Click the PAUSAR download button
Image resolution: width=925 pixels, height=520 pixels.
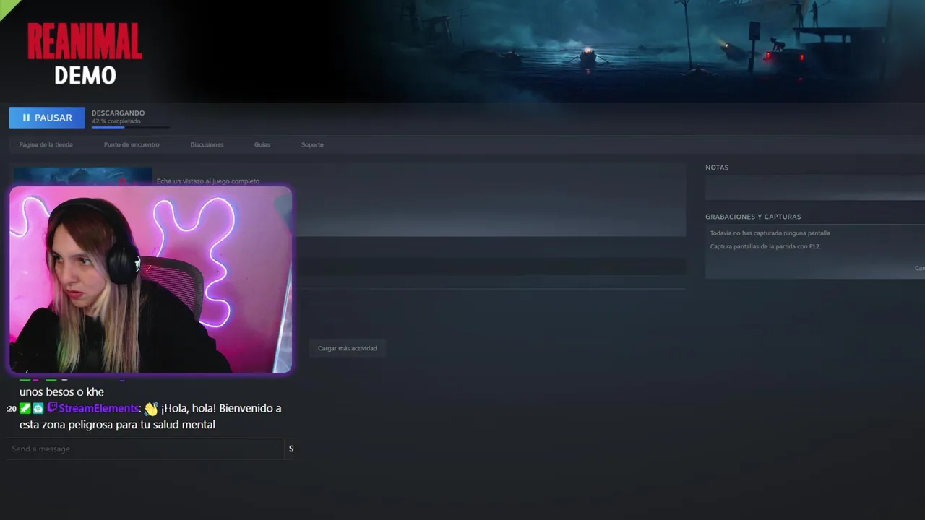[x=47, y=118]
